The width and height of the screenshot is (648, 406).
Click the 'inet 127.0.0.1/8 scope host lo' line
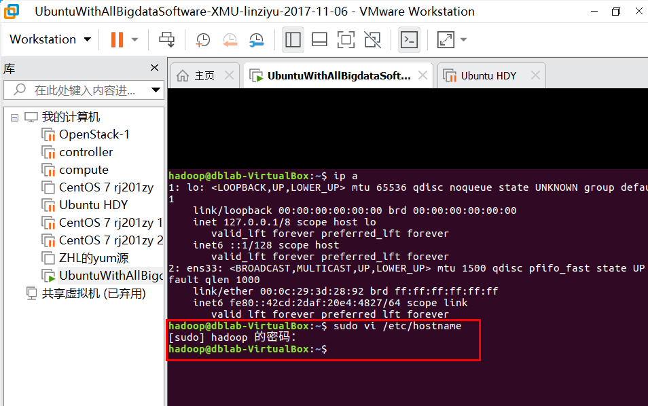tap(285, 222)
